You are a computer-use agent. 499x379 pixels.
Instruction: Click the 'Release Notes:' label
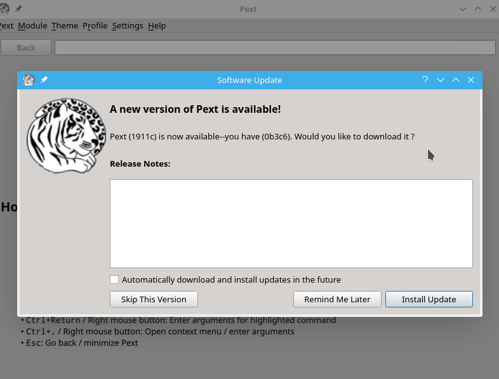tap(140, 164)
